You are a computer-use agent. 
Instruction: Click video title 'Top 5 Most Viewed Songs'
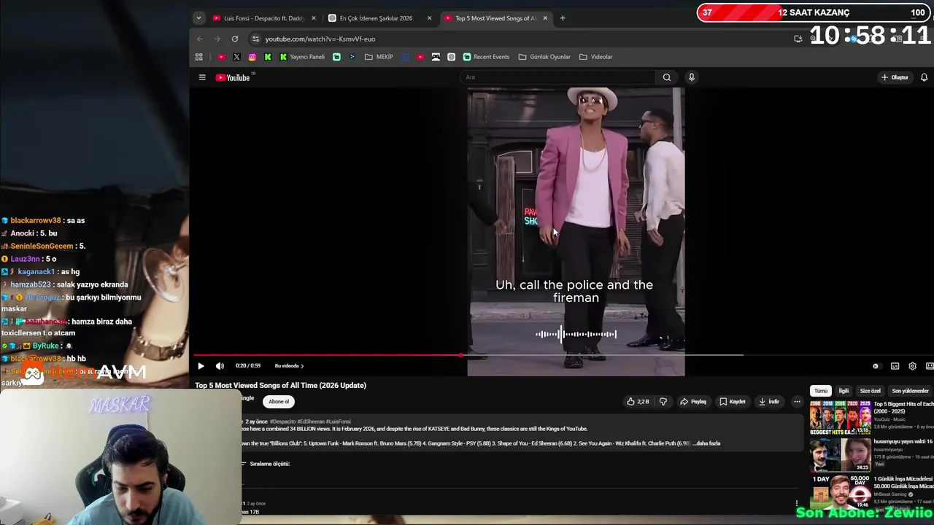point(280,385)
